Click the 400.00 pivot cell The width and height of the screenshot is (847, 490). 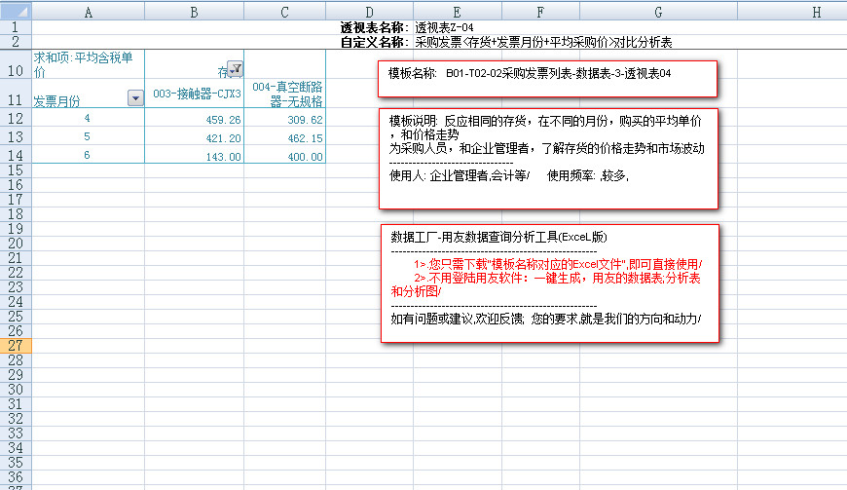click(x=284, y=156)
